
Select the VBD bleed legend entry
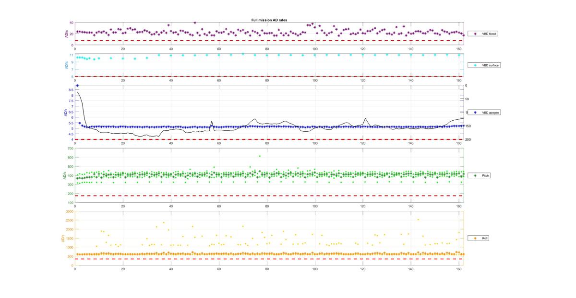(484, 34)
